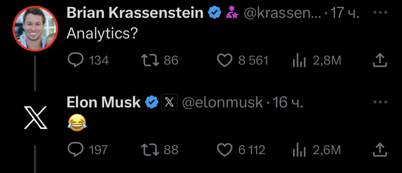Open Elon Musk's X logo avatar
This screenshot has width=402, height=173.
35,117
